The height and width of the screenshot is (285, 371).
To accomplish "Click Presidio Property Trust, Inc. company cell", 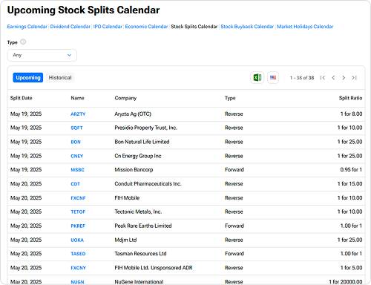I will click(145, 128).
